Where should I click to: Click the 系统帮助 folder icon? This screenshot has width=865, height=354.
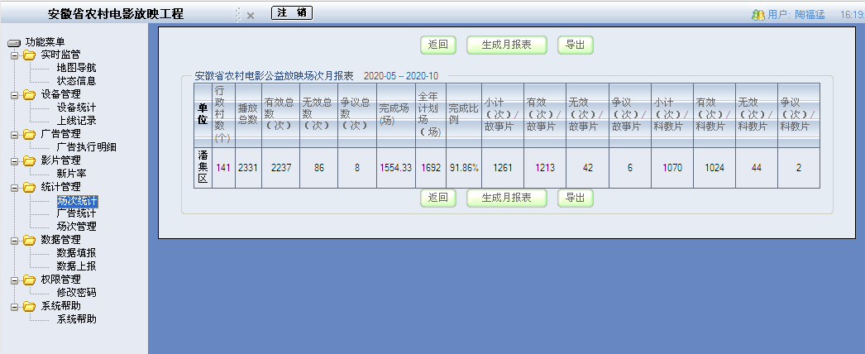tap(30, 306)
